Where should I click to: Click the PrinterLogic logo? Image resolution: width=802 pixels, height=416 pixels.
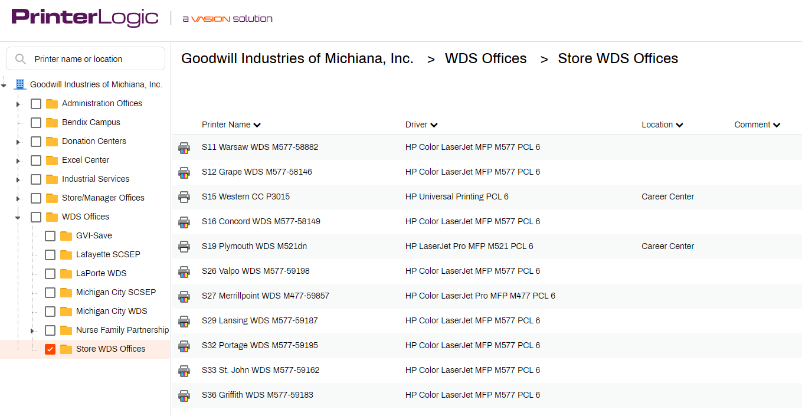point(85,18)
